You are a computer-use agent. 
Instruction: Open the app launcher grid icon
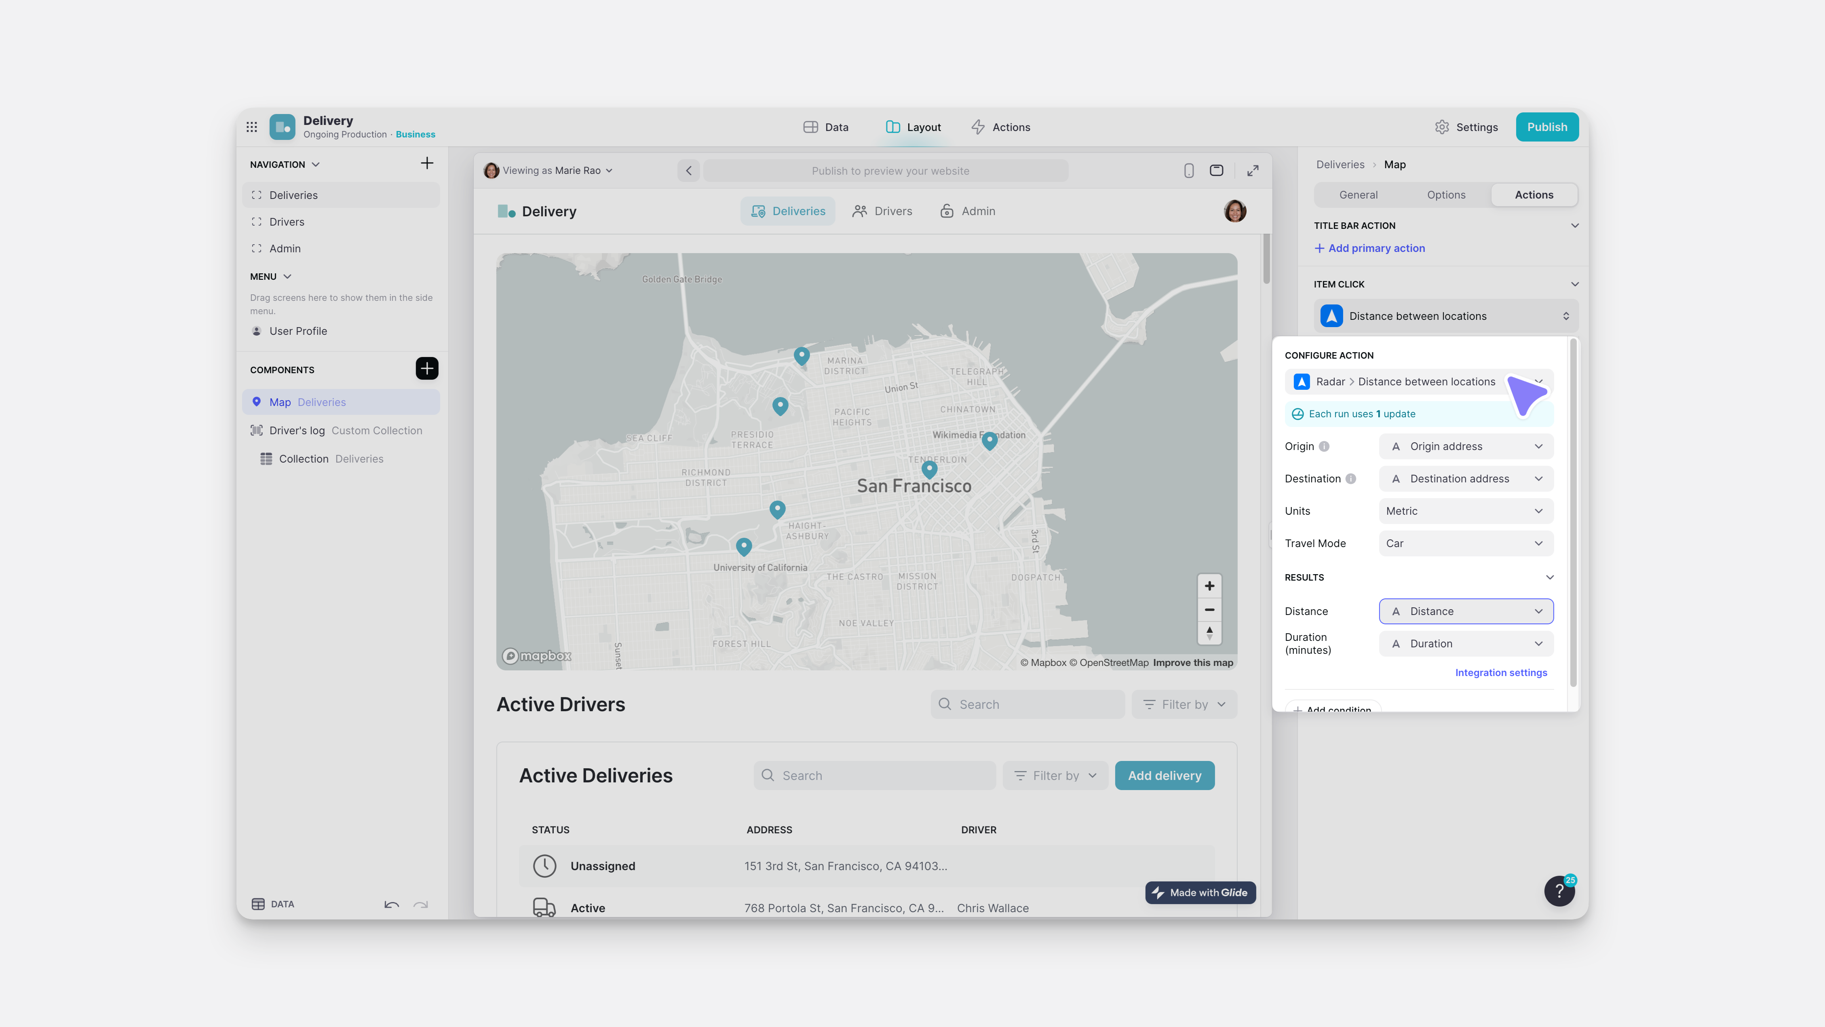click(x=251, y=126)
